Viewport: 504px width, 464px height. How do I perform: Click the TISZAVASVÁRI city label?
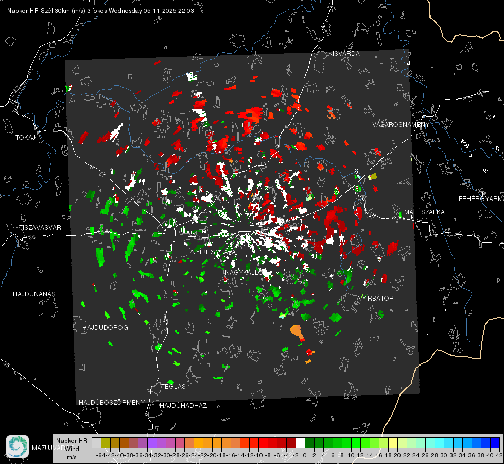pyautogui.click(x=41, y=228)
